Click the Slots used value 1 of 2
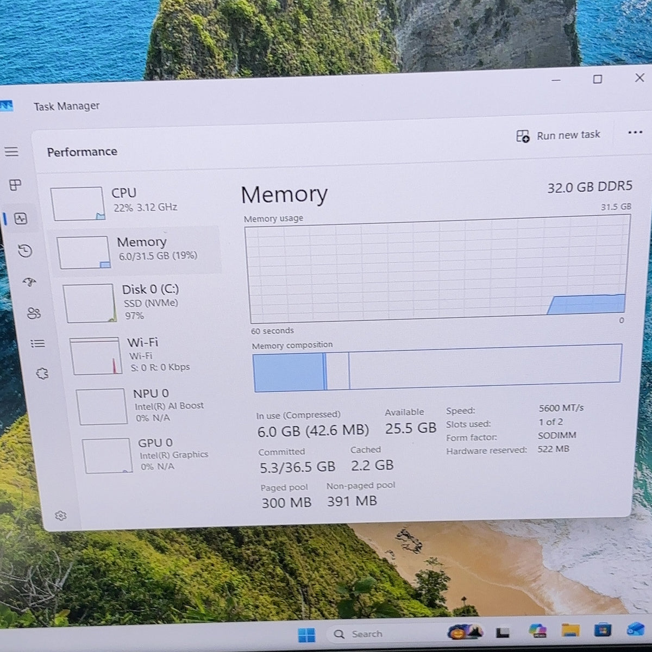The height and width of the screenshot is (652, 652). pyautogui.click(x=551, y=422)
